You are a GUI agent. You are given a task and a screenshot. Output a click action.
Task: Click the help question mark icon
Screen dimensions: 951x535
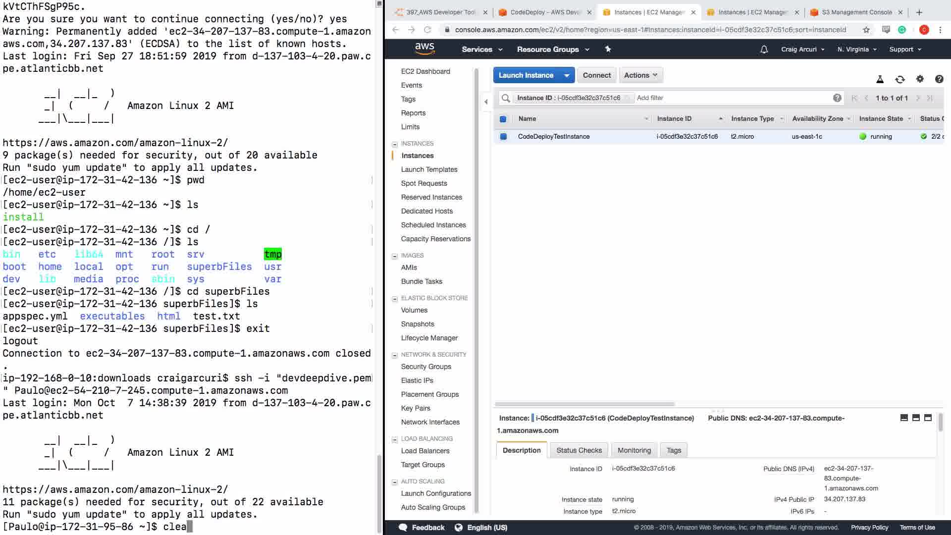pyautogui.click(x=939, y=79)
